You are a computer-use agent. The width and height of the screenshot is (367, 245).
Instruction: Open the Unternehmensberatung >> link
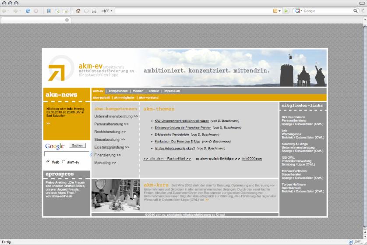point(116,117)
